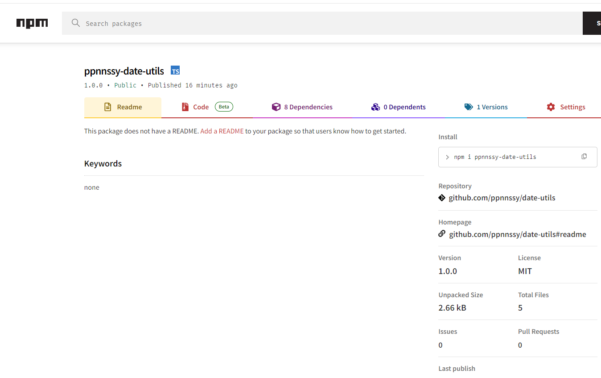Open the github.com/ppnnssy/date-utils repository link
The height and width of the screenshot is (378, 601).
coord(502,198)
